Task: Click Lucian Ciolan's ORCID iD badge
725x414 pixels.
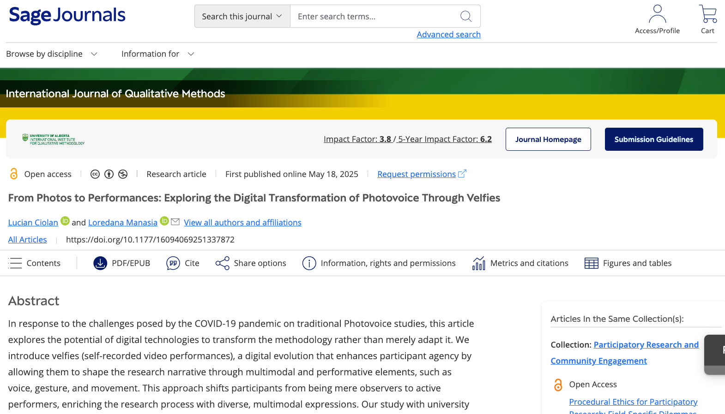Action: click(65, 221)
